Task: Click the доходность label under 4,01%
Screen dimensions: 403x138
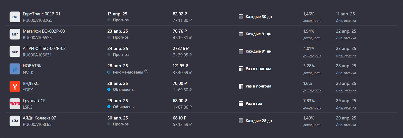Action: click(x=312, y=55)
